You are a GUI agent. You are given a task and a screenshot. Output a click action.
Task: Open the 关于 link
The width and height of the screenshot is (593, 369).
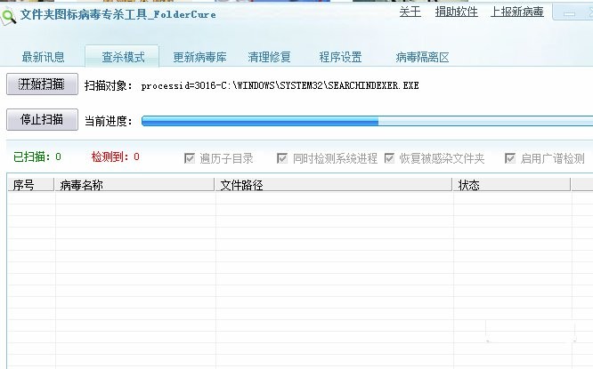[x=410, y=12]
